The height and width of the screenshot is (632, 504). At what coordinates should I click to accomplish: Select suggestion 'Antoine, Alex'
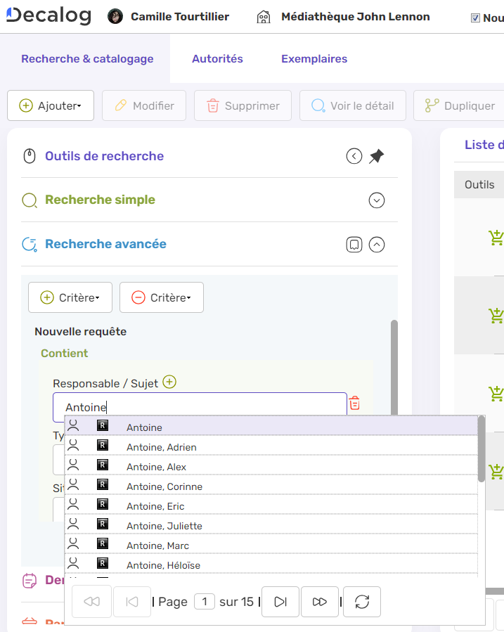[271, 465]
